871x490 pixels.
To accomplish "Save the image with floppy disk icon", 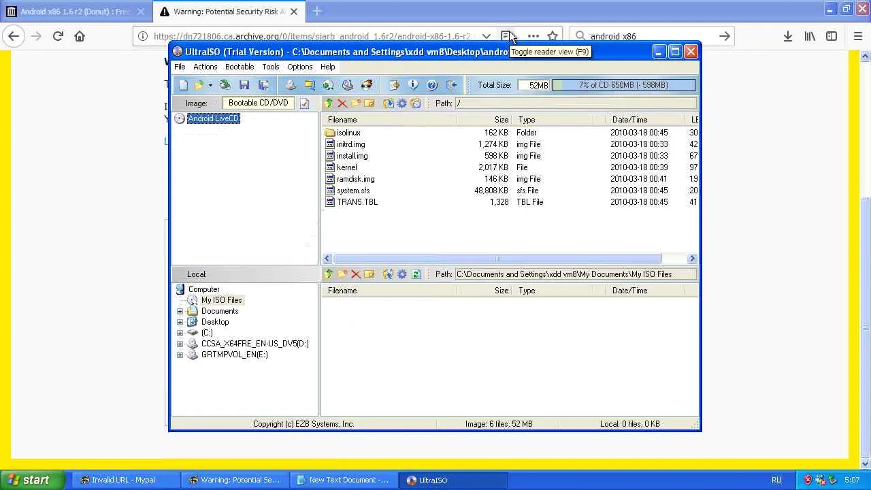I will (x=244, y=85).
